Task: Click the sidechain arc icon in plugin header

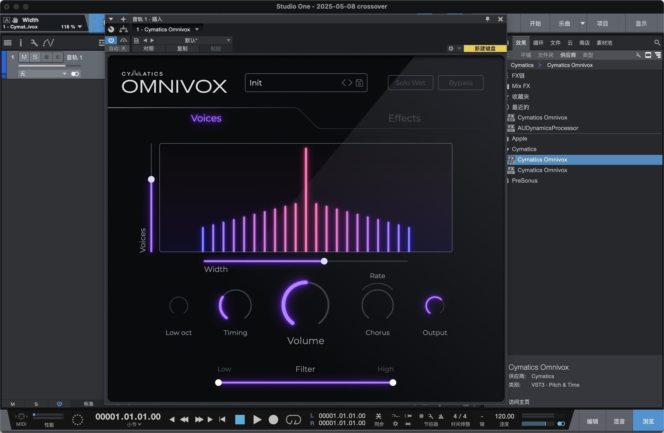Action: [x=123, y=40]
